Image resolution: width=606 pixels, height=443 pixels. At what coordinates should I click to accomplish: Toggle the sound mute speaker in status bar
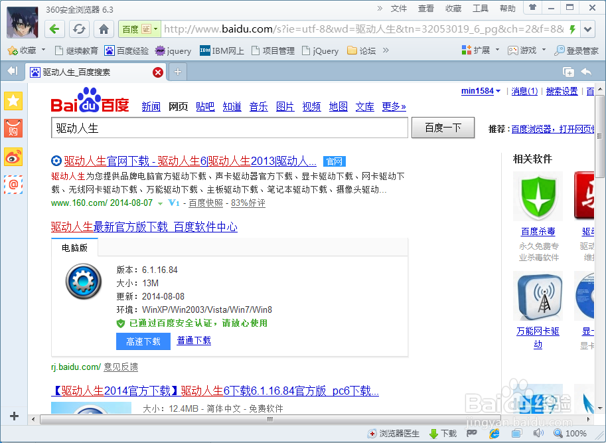point(538,433)
